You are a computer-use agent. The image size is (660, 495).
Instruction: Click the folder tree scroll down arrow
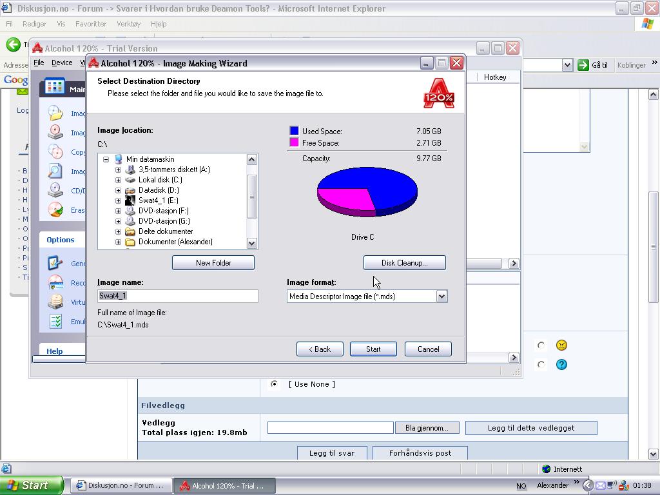point(252,243)
